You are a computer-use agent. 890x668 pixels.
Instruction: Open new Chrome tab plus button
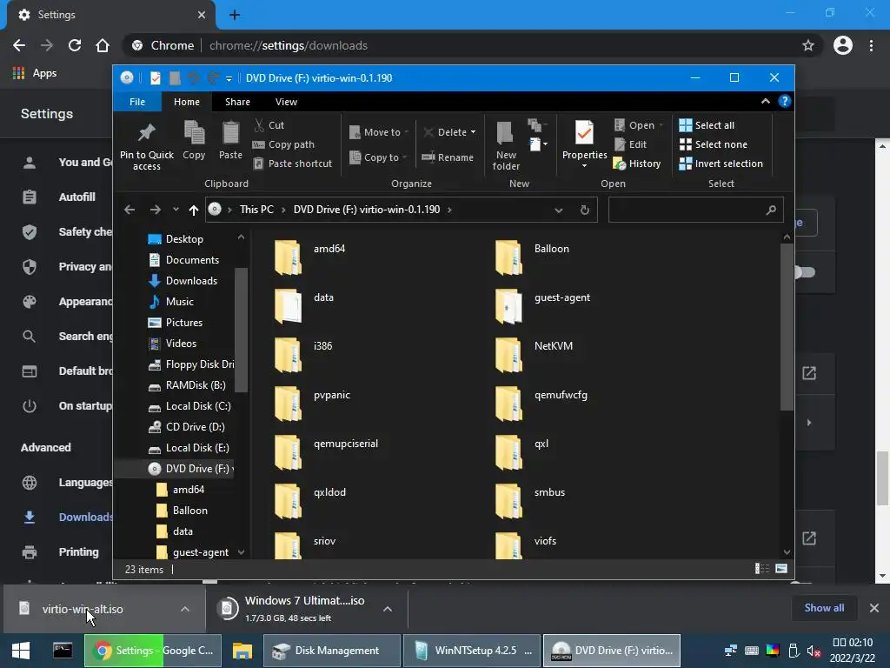click(x=235, y=16)
